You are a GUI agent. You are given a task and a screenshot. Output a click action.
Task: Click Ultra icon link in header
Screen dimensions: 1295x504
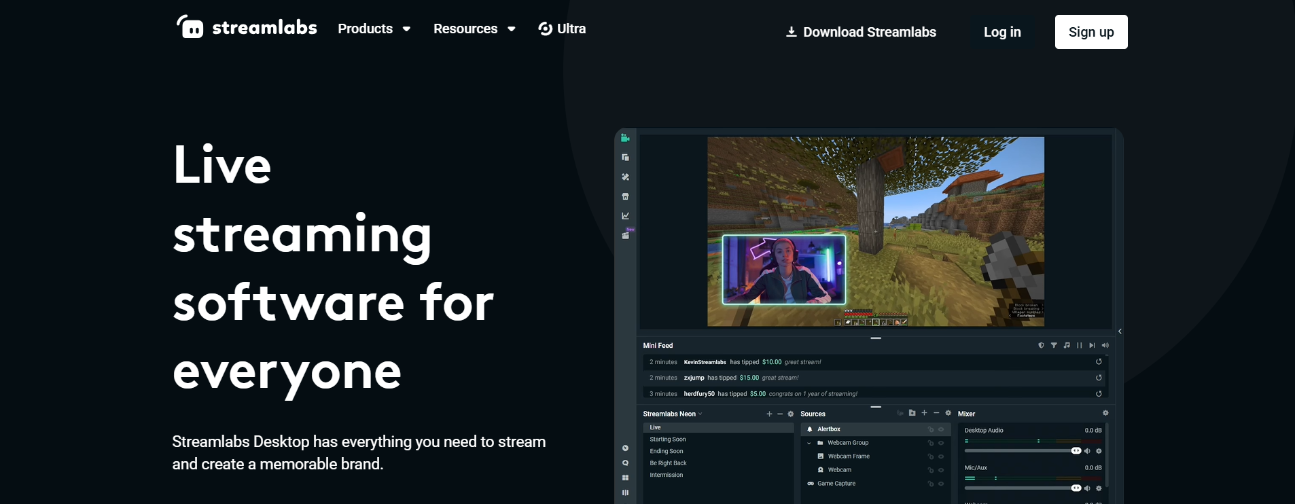pyautogui.click(x=562, y=29)
